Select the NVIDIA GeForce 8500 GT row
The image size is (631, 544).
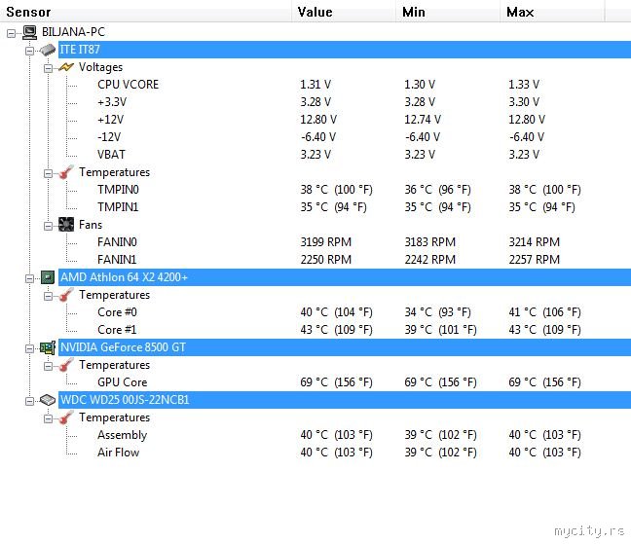tap(345, 347)
